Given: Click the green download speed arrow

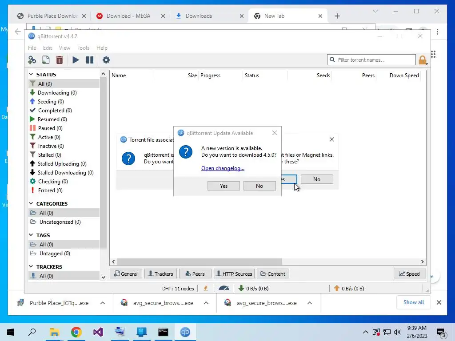Looking at the screenshot, I should point(241,288).
